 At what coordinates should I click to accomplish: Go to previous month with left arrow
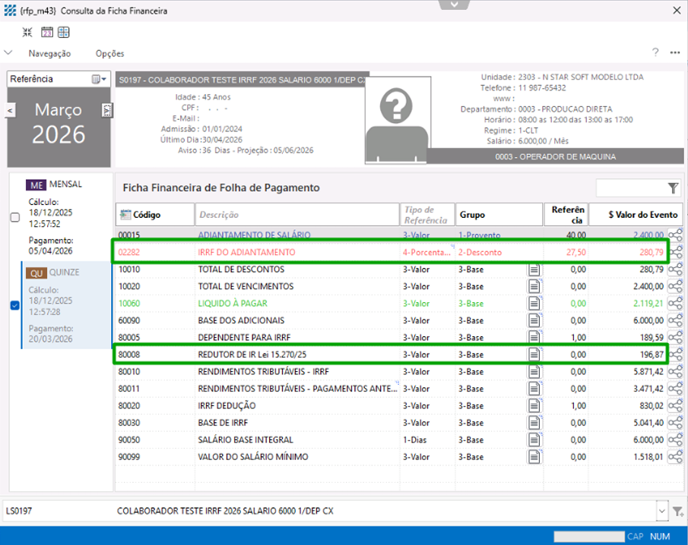pos(11,111)
